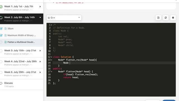Toggle the 3Sum completed checkbox
Image resolution: width=179 pixels, height=101 pixels.
tap(1, 29)
